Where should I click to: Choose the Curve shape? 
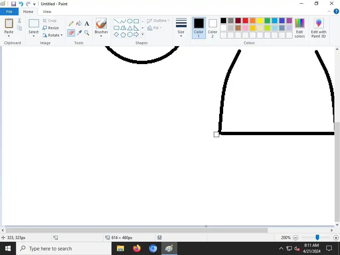[123, 21]
